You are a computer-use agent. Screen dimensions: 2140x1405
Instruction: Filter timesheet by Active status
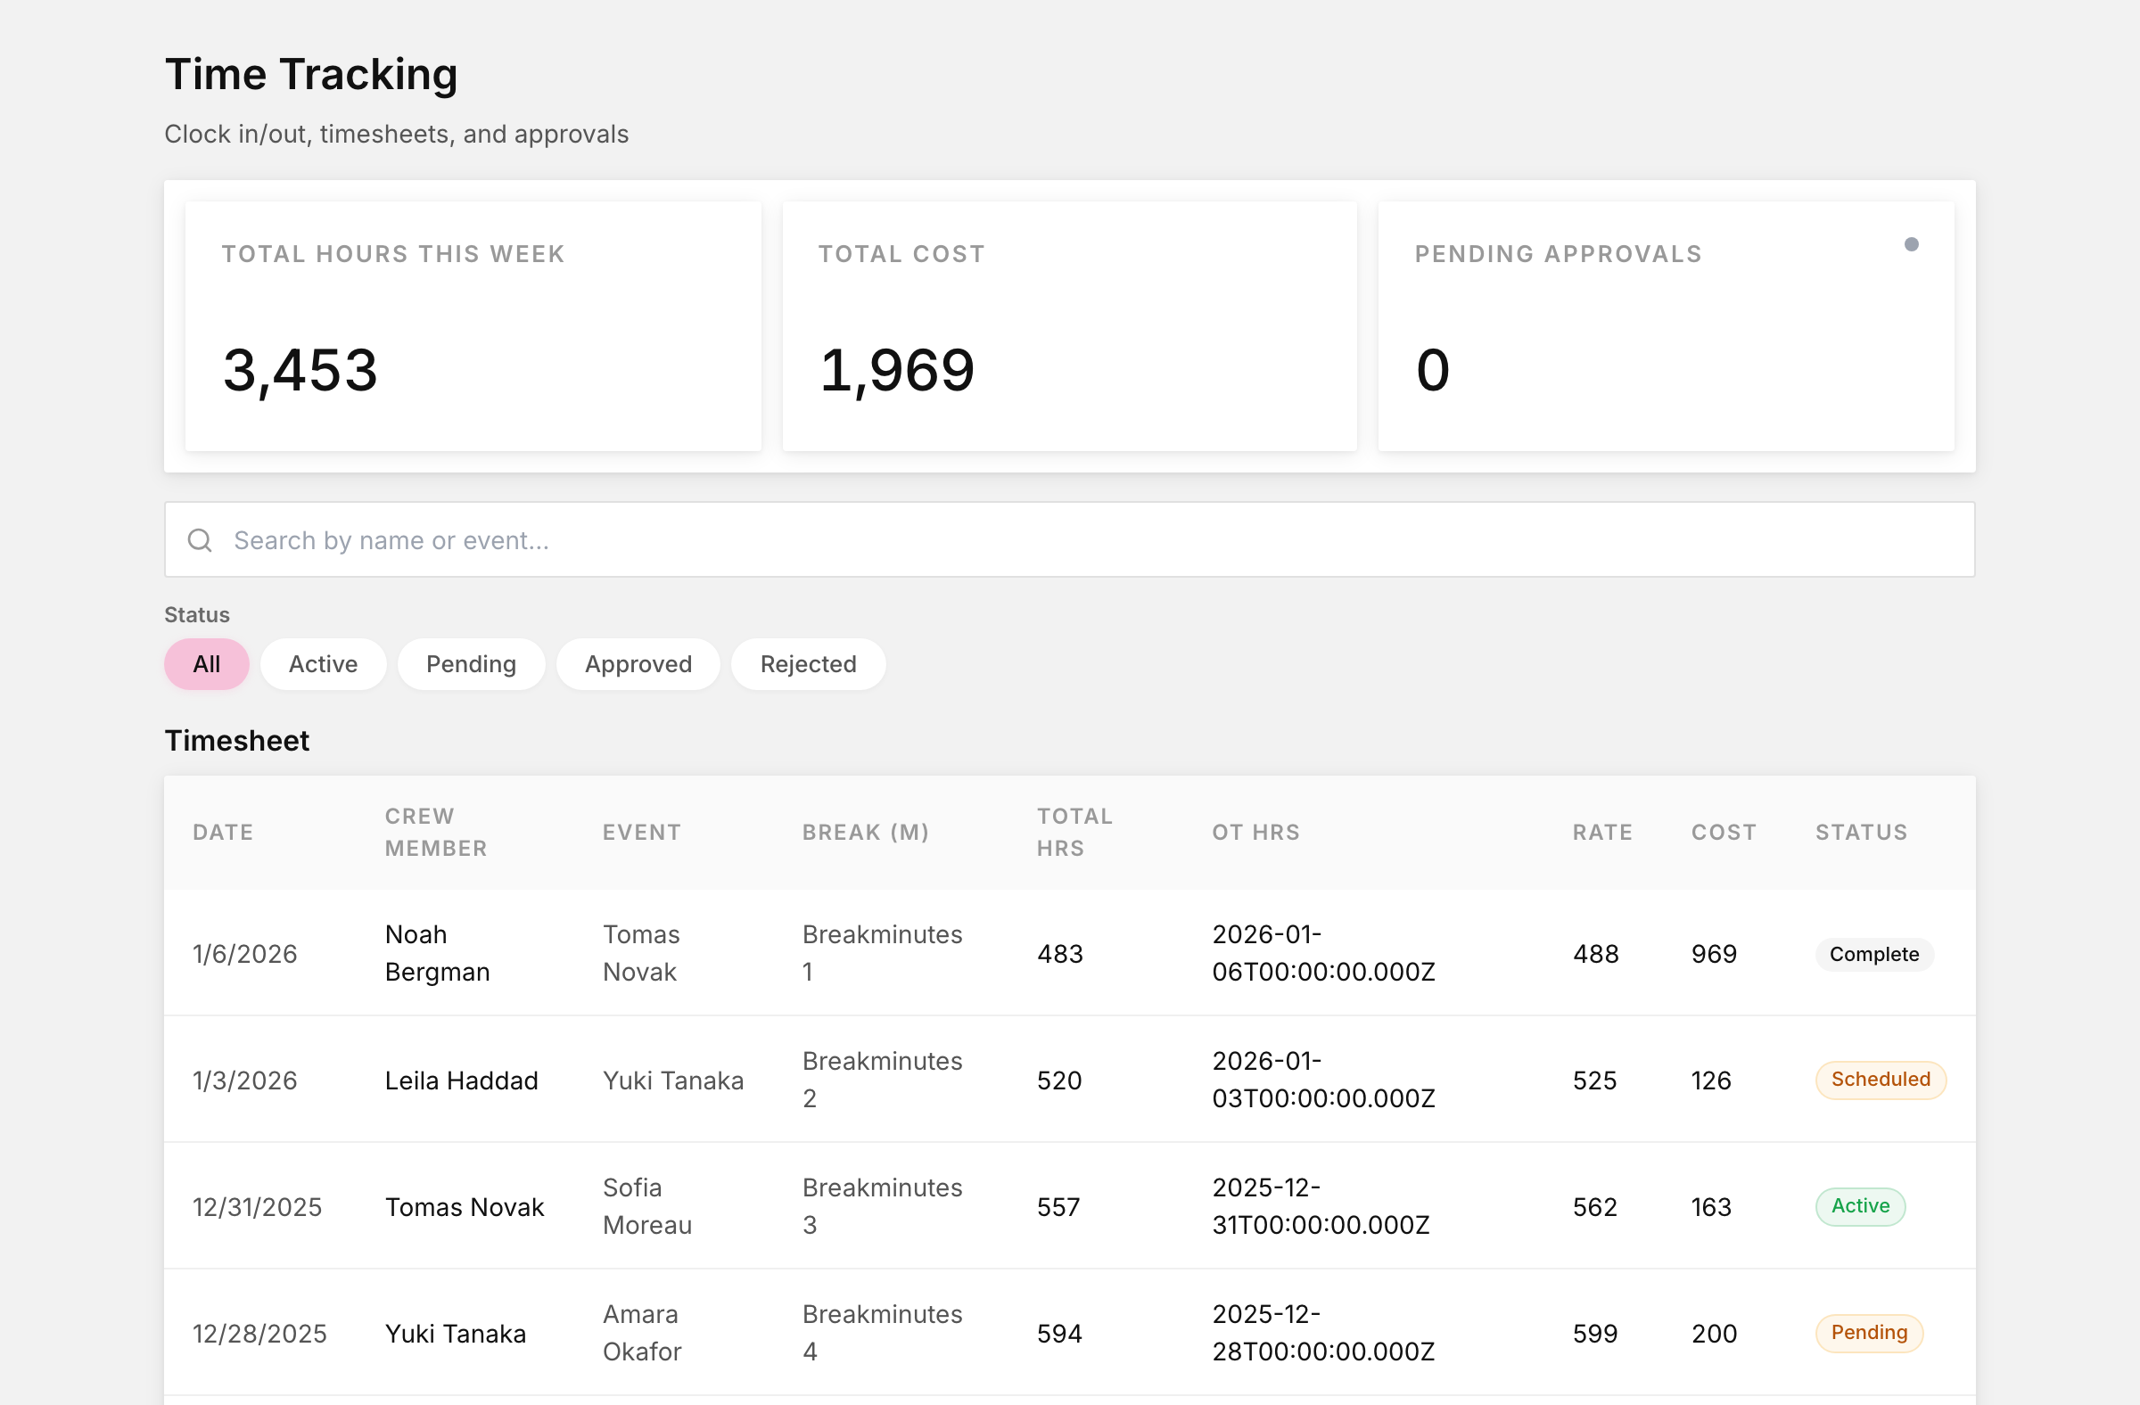[323, 664]
